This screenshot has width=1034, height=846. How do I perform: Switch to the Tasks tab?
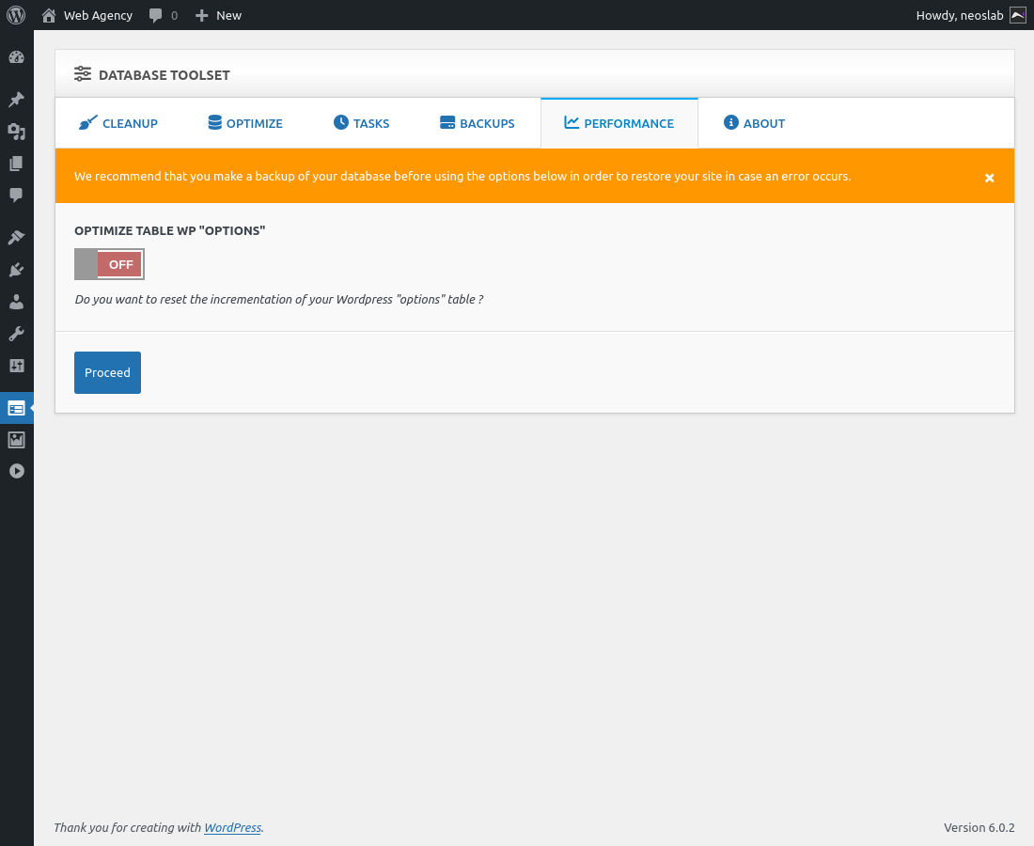[361, 123]
